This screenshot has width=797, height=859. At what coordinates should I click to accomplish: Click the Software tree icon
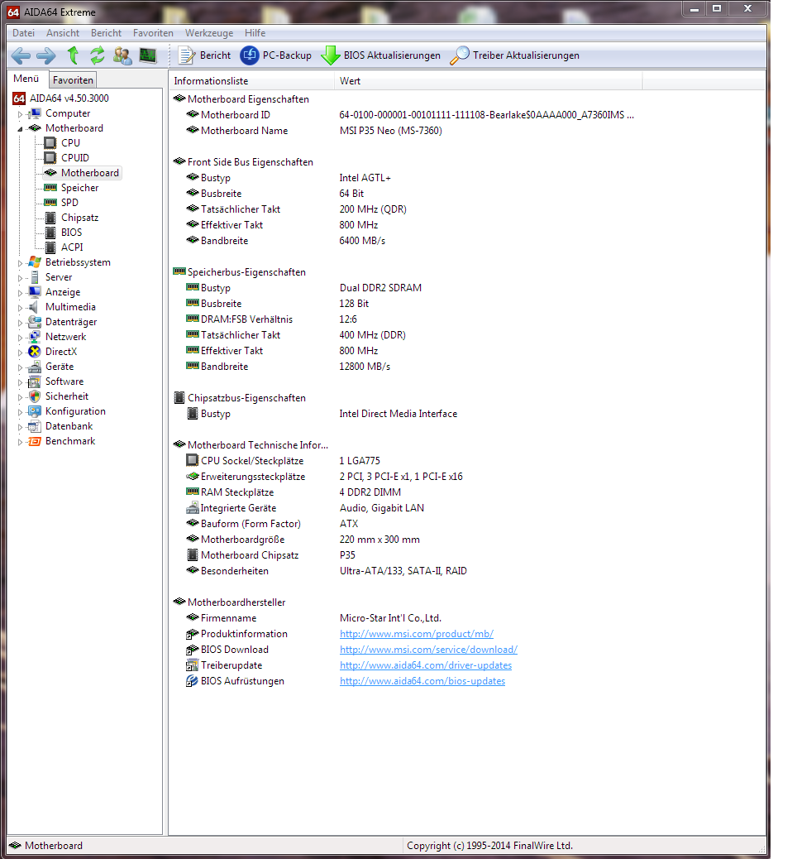click(35, 382)
